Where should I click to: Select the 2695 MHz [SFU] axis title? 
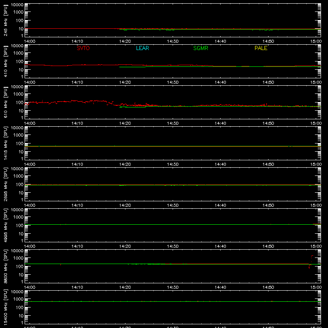pyautogui.click(x=5, y=184)
